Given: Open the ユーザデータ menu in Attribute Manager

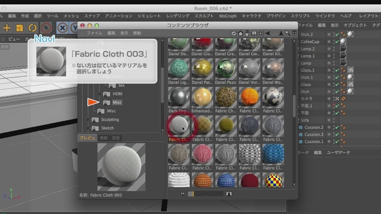Looking at the screenshot, I should pos(338,152).
